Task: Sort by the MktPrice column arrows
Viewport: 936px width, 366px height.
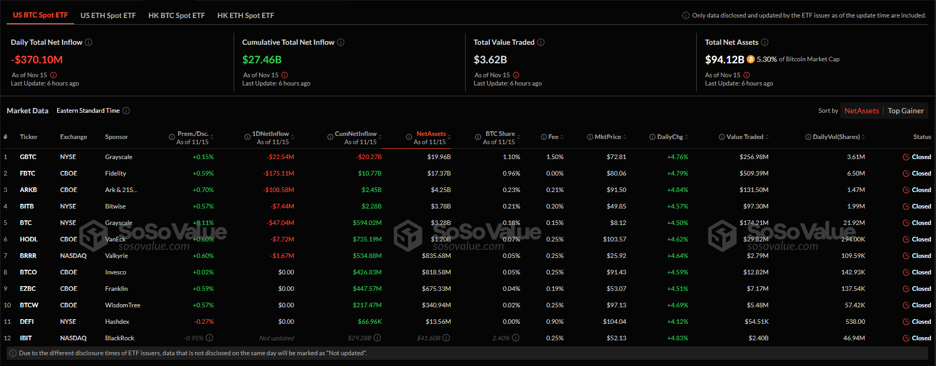Action: pos(625,137)
